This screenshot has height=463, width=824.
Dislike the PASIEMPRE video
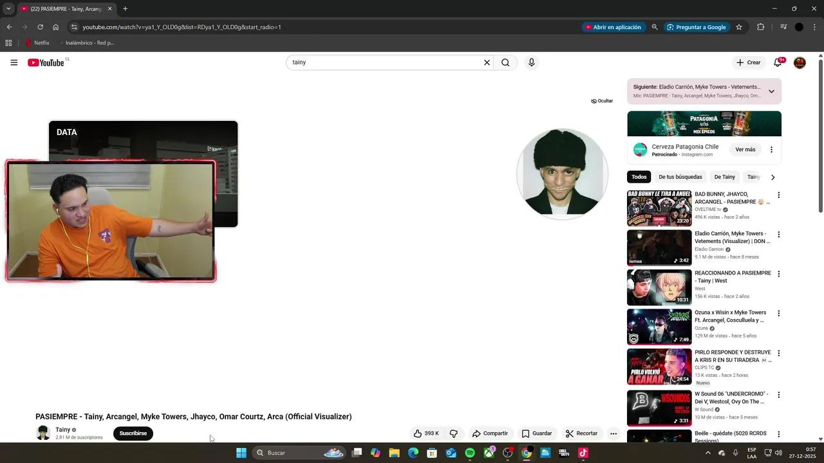(x=454, y=433)
